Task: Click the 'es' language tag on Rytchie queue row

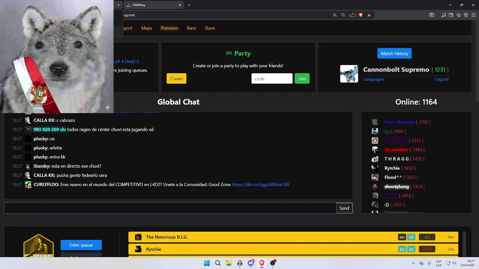Action: (412, 249)
